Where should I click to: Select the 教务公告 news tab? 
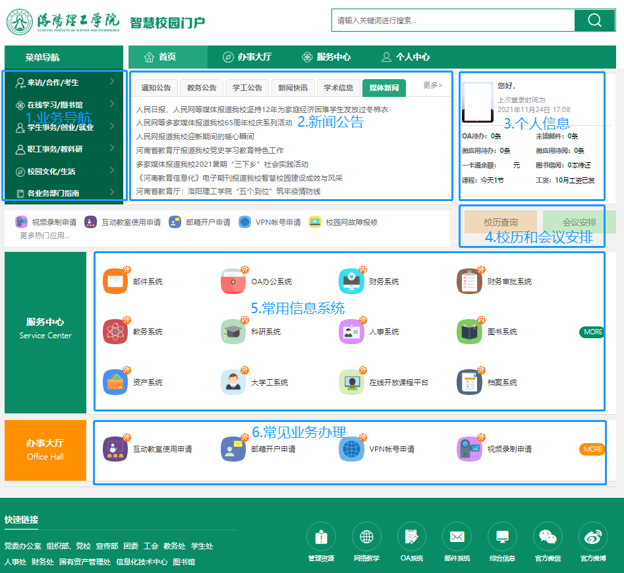click(202, 88)
